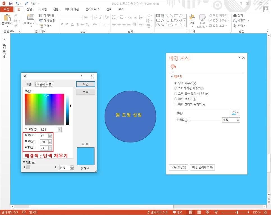Switch to Custom tab in Colors dialog
Image resolution: width=271 pixels, height=215 pixels.
click(x=44, y=84)
